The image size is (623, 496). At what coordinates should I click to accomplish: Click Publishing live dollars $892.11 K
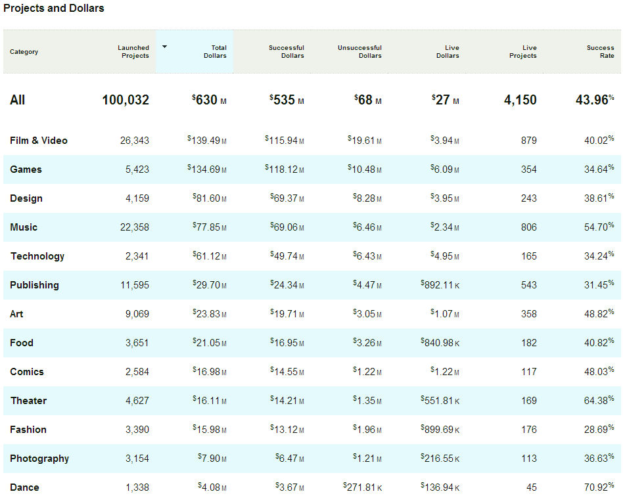point(440,285)
